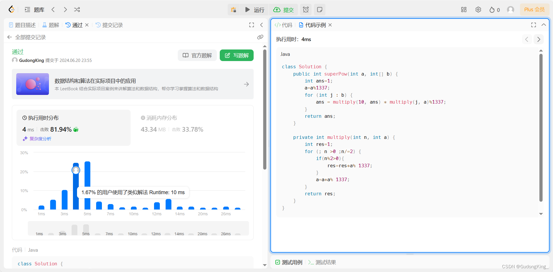Switch to the 题目描述 tab

pos(22,25)
